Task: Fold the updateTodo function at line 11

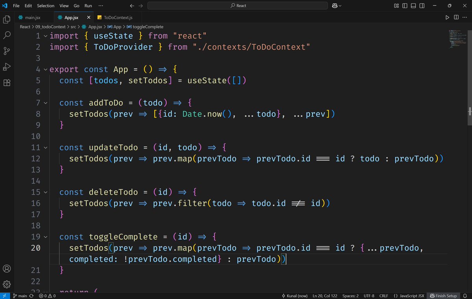Action: [x=46, y=148]
